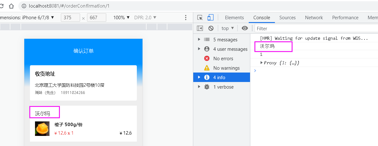Screen dimensions: 378x146
Task: Click the black total ¥12.6
Action: coord(125,133)
